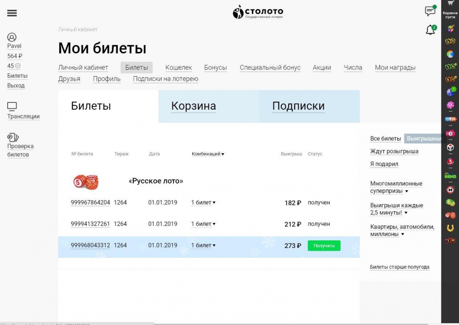Screen dimensions: 459x325
Task: Open the highlighted Билеты menu item
Action: [x=136, y=68]
